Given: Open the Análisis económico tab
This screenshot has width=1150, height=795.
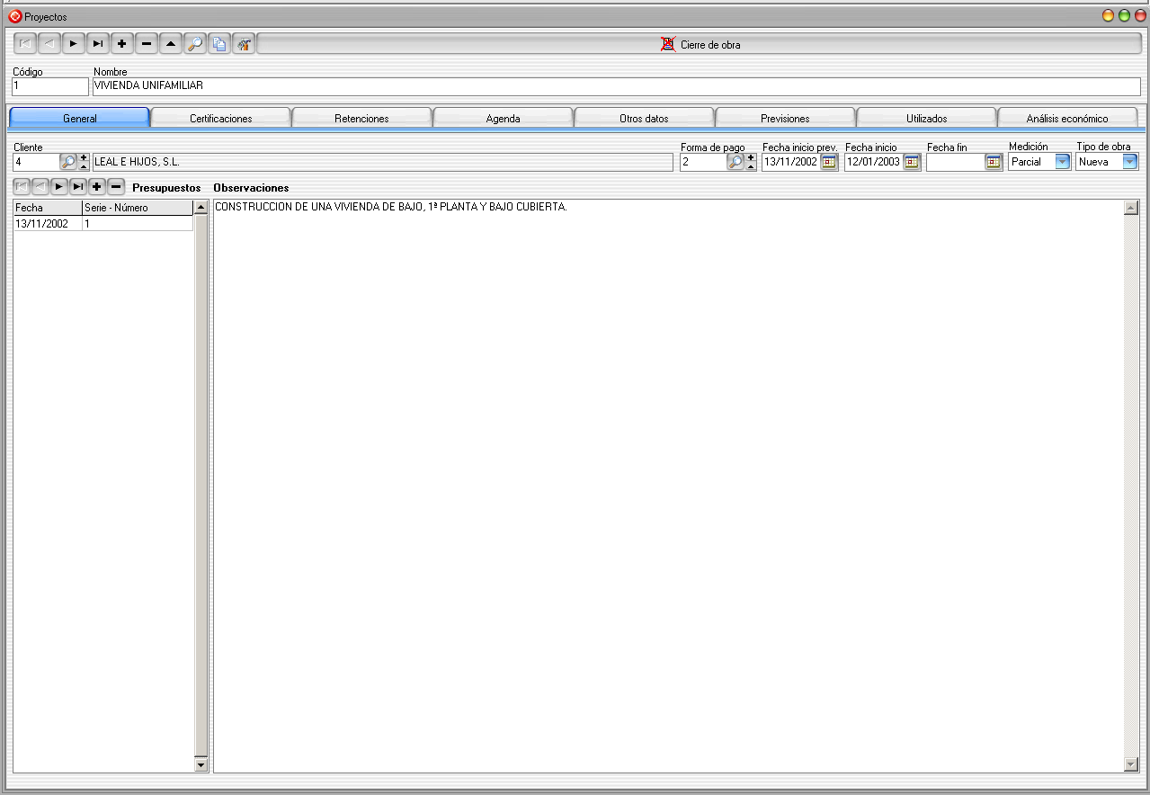Looking at the screenshot, I should coord(1067,118).
